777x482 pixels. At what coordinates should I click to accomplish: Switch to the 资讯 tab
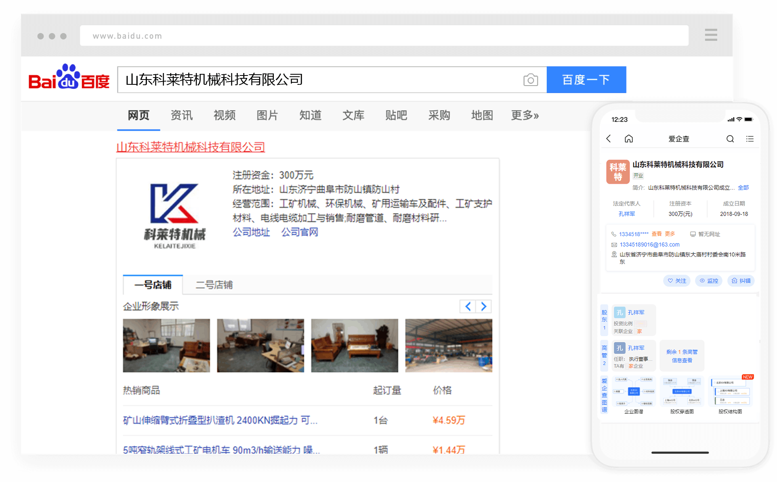click(x=182, y=115)
